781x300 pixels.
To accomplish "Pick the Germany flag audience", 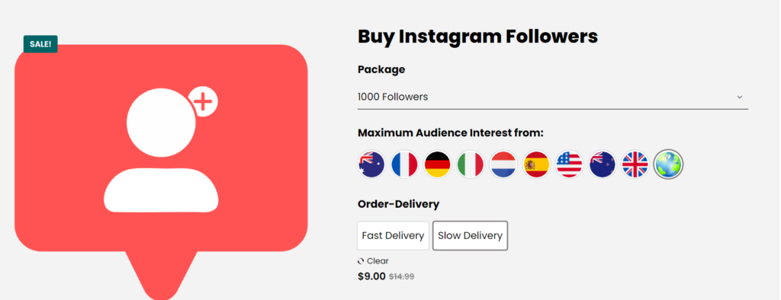I will pos(437,164).
